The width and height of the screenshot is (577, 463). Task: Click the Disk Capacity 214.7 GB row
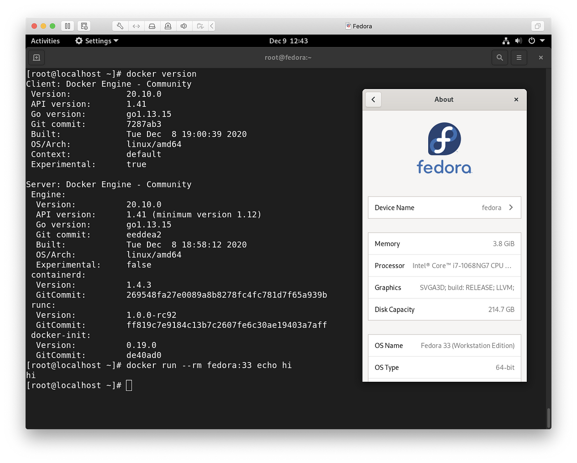[444, 309]
